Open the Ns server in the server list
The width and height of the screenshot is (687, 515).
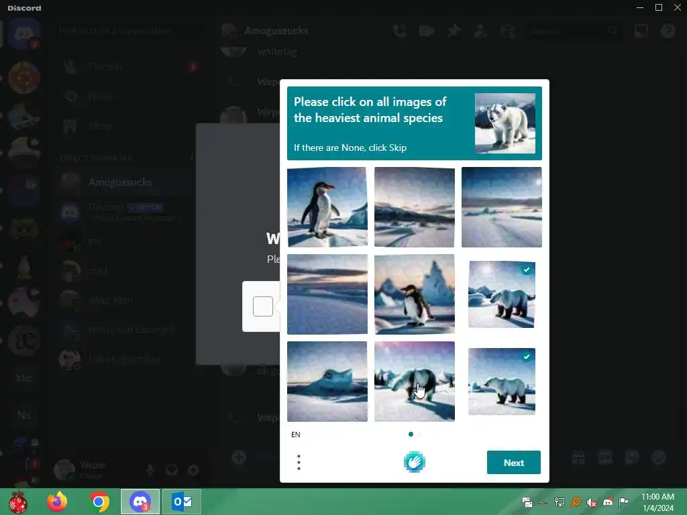tap(24, 414)
